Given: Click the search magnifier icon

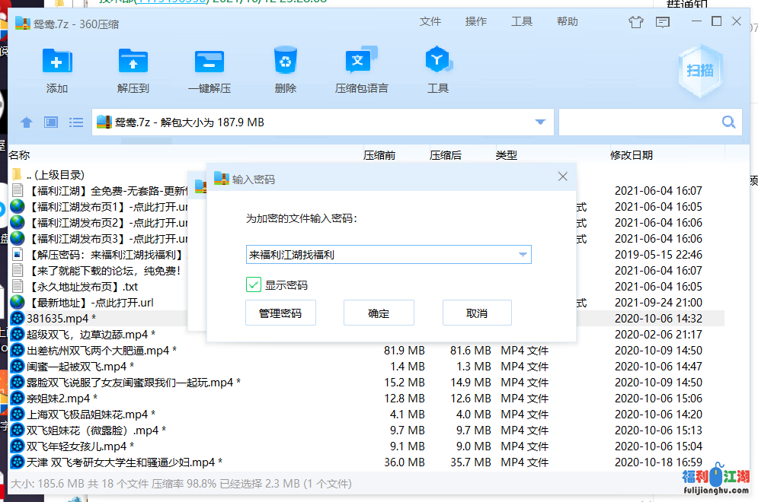Looking at the screenshot, I should coord(728,122).
